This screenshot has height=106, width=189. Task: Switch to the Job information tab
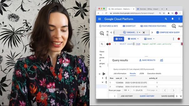(120, 73)
